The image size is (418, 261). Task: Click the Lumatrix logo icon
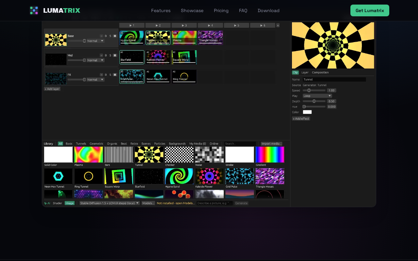34,10
